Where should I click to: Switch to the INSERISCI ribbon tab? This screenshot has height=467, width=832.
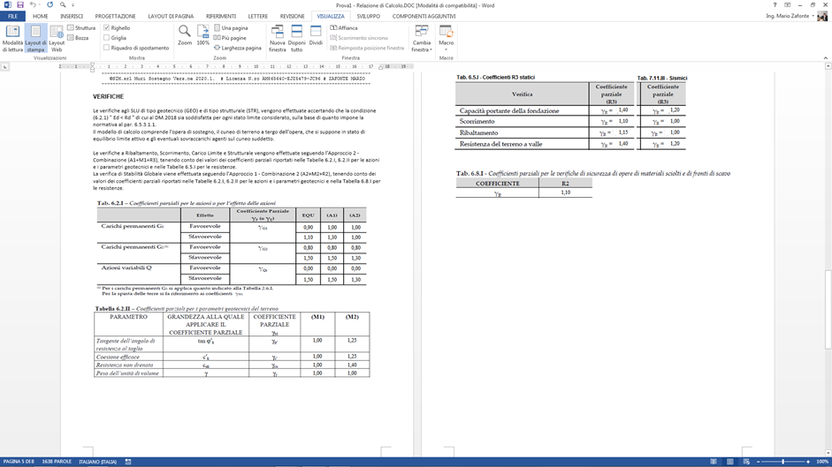(x=72, y=17)
